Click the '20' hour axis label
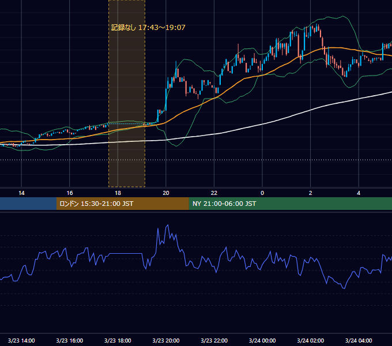This screenshot has width=392, height=346. point(166,193)
